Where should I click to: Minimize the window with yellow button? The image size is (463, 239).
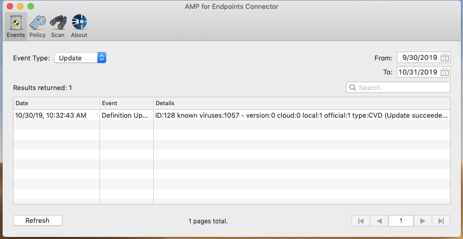tap(20, 6)
